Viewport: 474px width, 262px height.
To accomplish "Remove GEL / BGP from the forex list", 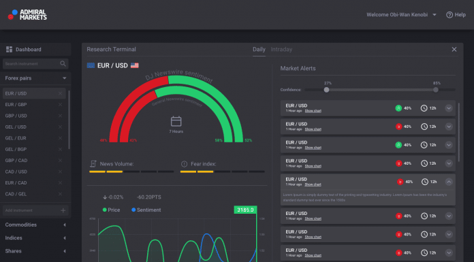I will coord(60,149).
